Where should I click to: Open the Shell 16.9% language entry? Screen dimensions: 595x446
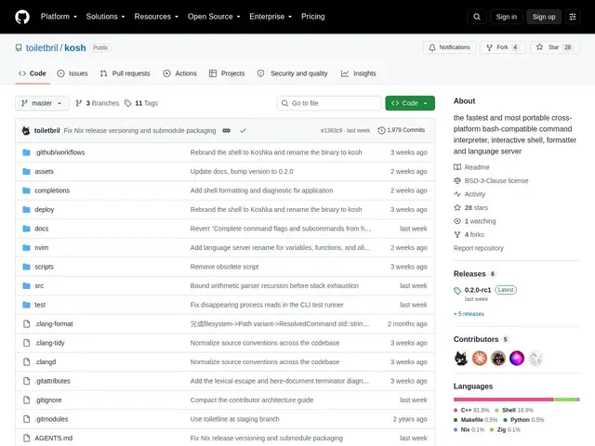pyautogui.click(x=514, y=410)
